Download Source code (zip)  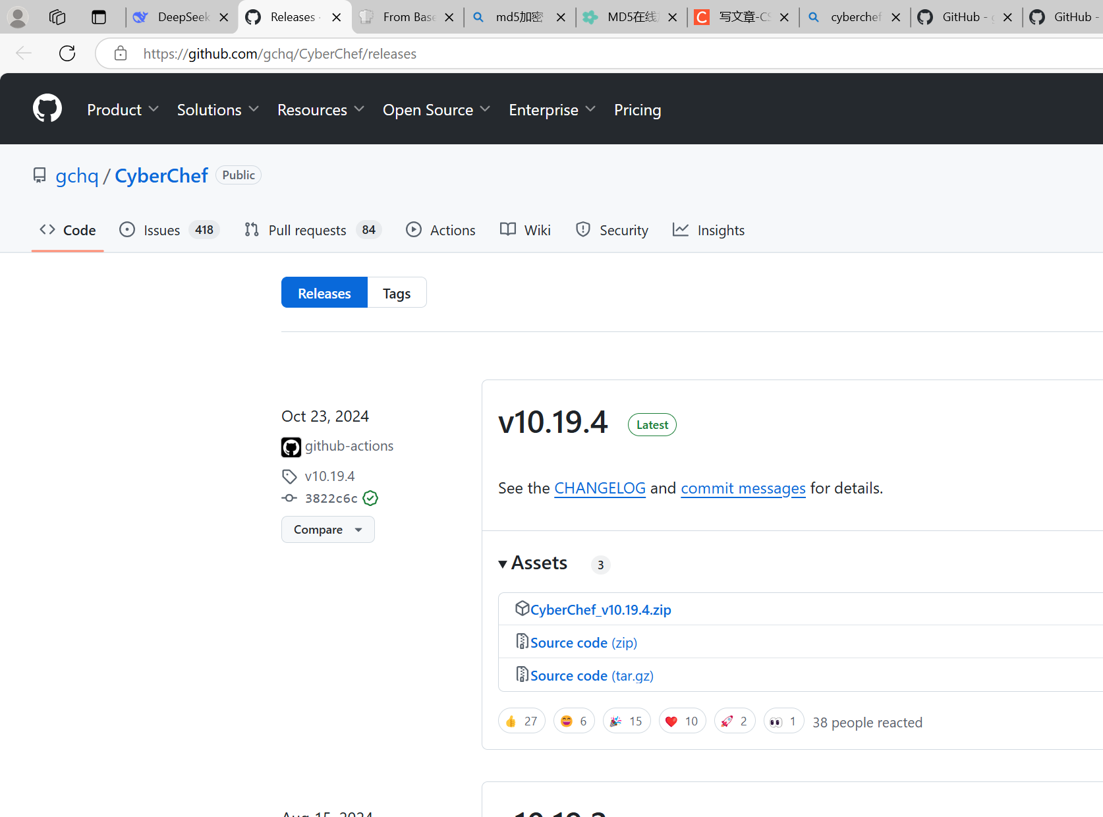[584, 642]
